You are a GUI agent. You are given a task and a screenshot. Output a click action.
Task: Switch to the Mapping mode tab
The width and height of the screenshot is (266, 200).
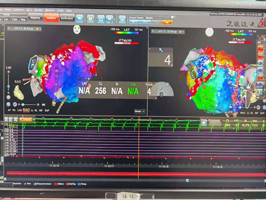[35, 18]
